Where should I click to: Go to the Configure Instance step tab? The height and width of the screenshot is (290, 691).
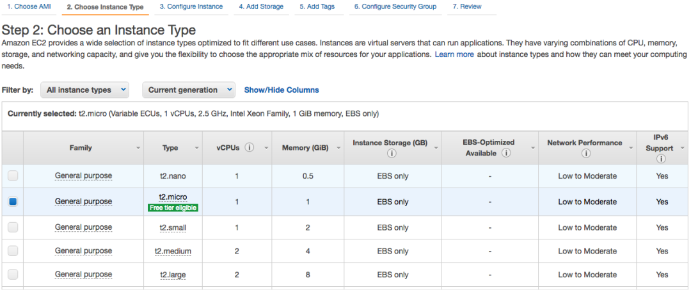[x=191, y=7]
